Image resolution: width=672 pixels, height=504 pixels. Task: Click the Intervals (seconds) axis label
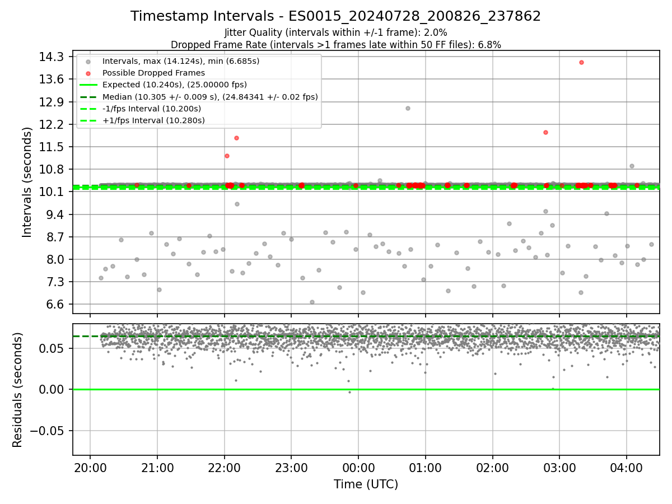click(27, 181)
